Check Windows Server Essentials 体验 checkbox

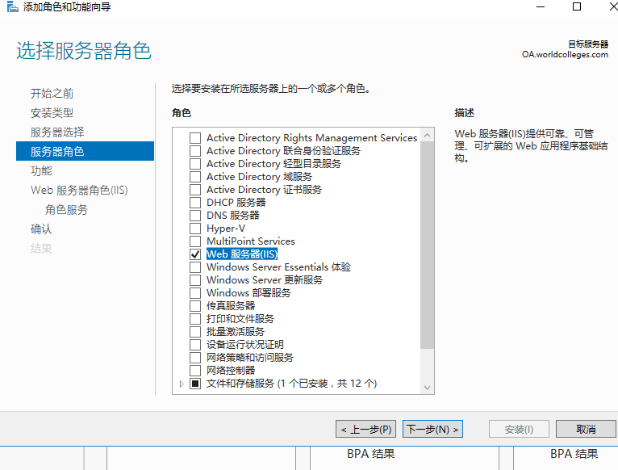[195, 267]
